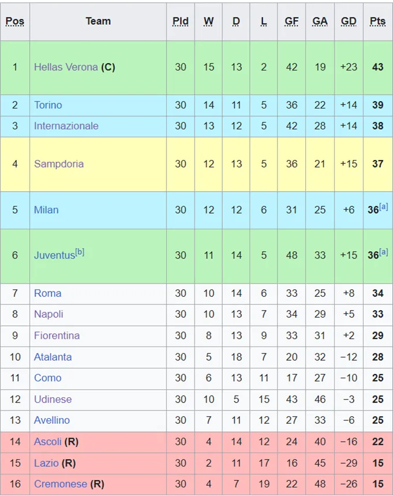Click the Udinese team link

tap(53, 400)
